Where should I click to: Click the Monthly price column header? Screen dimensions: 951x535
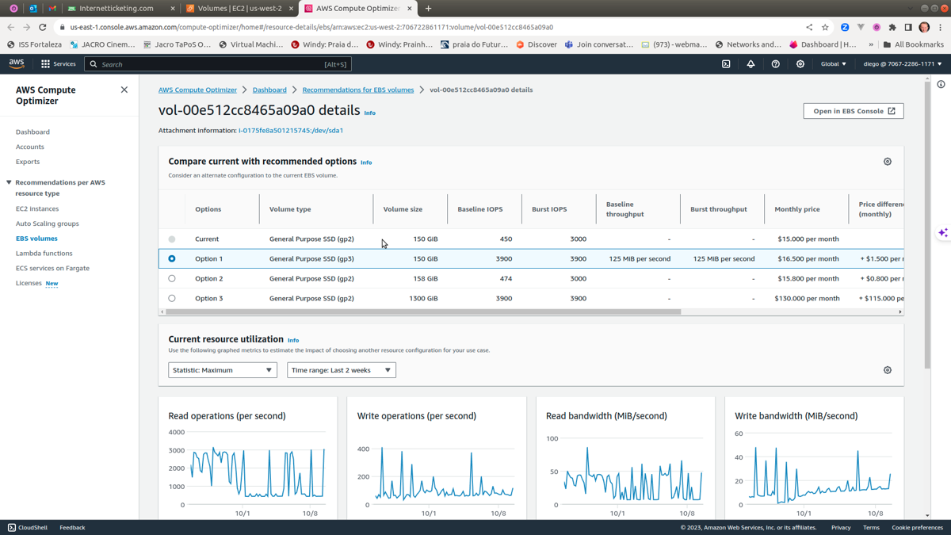click(797, 209)
